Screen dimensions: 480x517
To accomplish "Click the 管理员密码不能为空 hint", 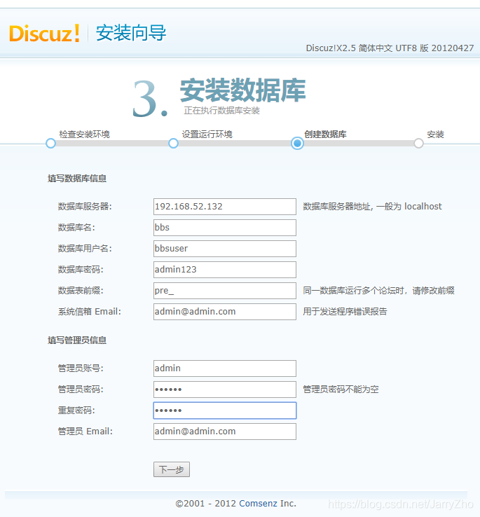I will (x=341, y=390).
